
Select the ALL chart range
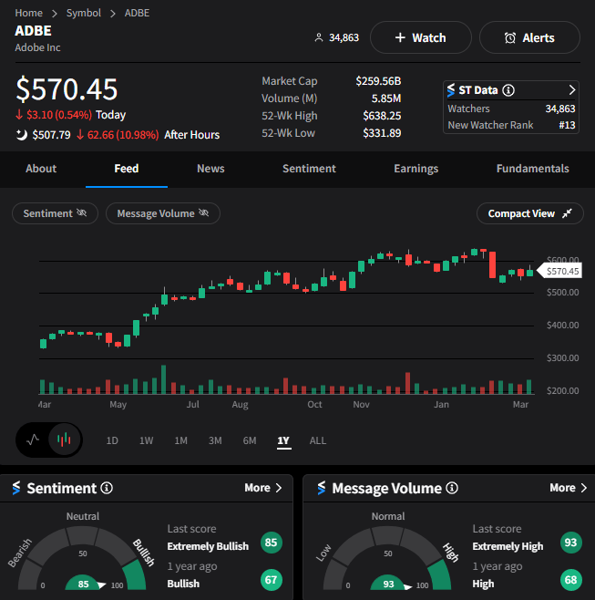pos(318,440)
